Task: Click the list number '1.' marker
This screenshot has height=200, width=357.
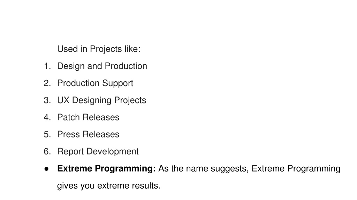Action: pyautogui.click(x=47, y=66)
